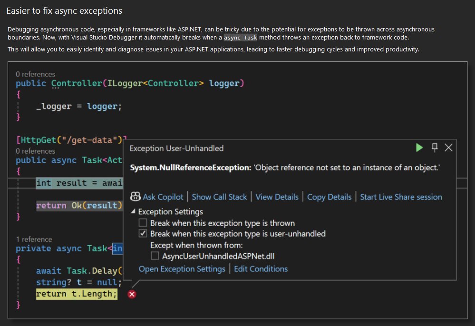Click Copy Details link
Screen dimensions: 475x326
tap(330, 197)
